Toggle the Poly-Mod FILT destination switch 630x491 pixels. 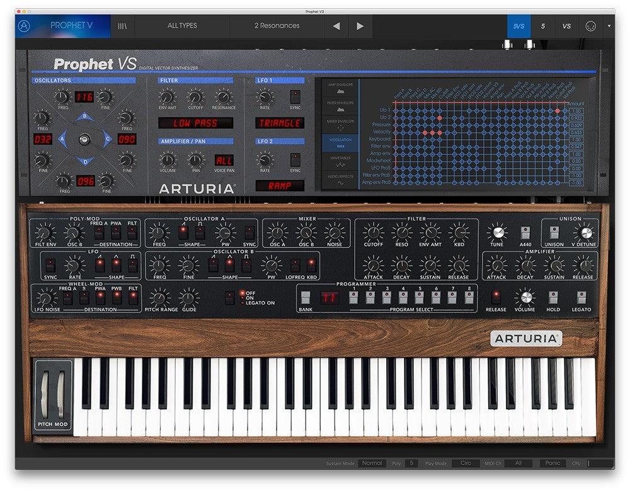coord(132,232)
